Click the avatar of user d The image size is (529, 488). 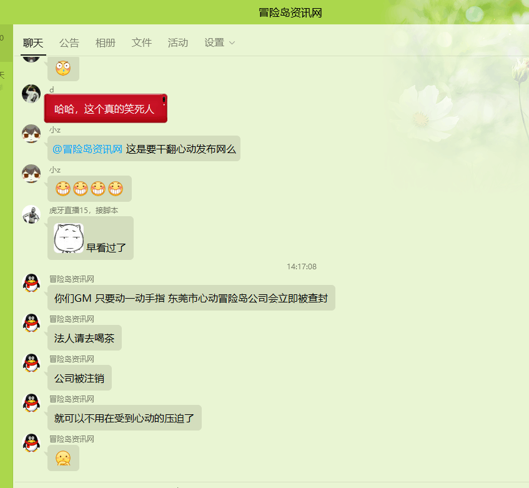(31, 94)
